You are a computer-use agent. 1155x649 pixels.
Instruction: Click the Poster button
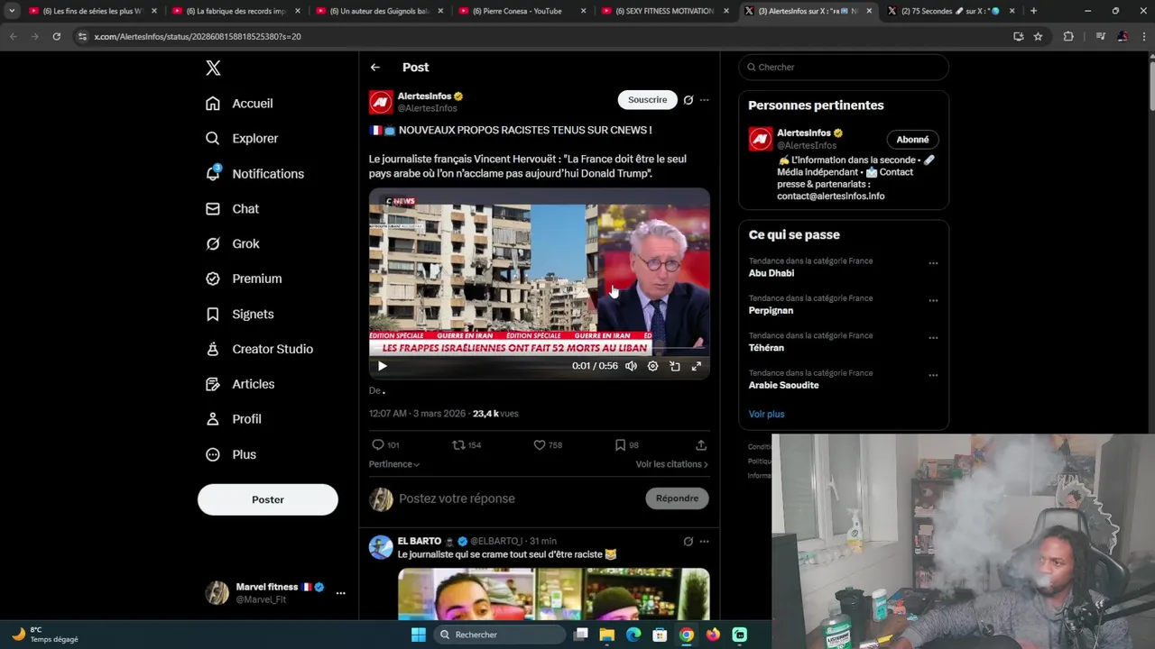click(x=268, y=499)
